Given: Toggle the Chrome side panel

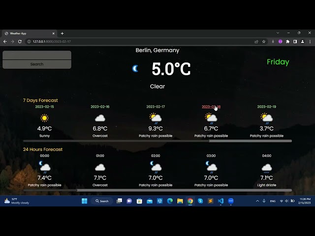Looking at the screenshot, I should [x=295, y=41].
